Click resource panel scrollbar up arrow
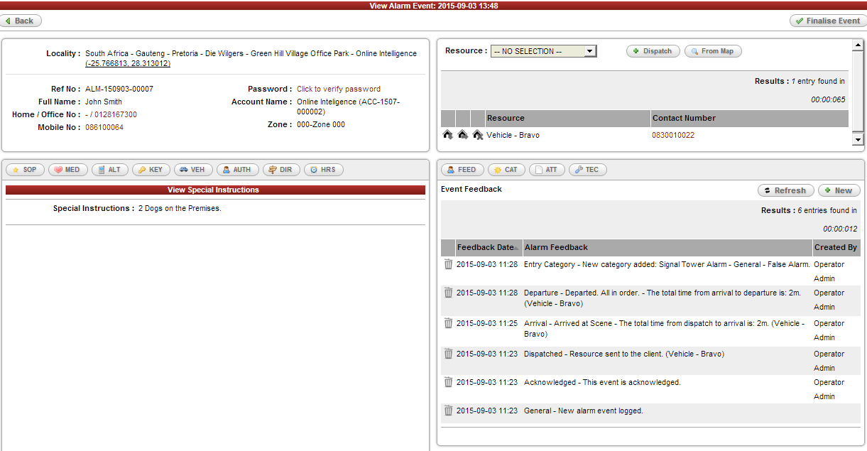Screen dimensions: 867x451 858,45
